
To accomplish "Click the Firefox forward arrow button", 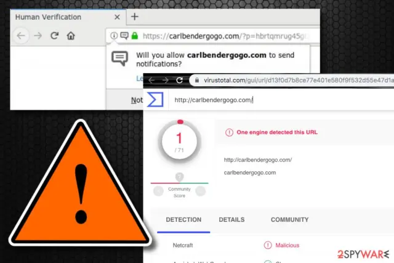I will coord(38,36).
